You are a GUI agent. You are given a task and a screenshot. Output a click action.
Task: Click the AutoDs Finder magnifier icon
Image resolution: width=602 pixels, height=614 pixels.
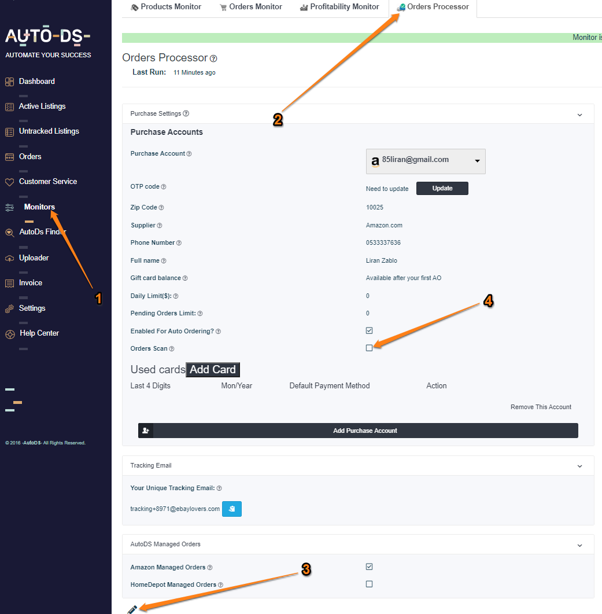coord(9,233)
